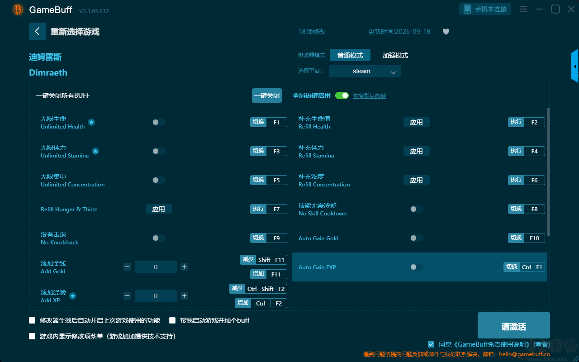Click the Add XP value field
Image resolution: width=579 pixels, height=362 pixels.
point(156,296)
